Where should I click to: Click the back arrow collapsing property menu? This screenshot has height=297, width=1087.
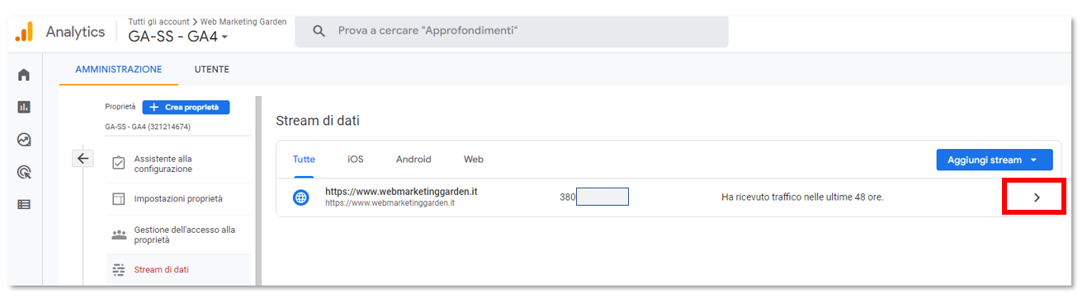[x=83, y=158]
